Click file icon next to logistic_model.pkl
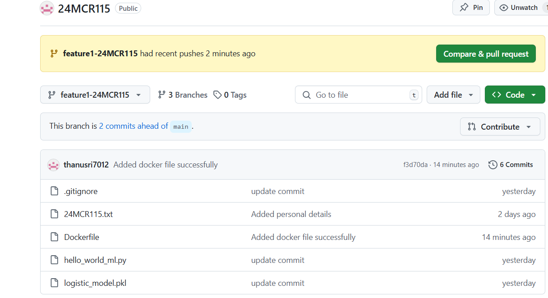548x298 pixels. point(55,283)
